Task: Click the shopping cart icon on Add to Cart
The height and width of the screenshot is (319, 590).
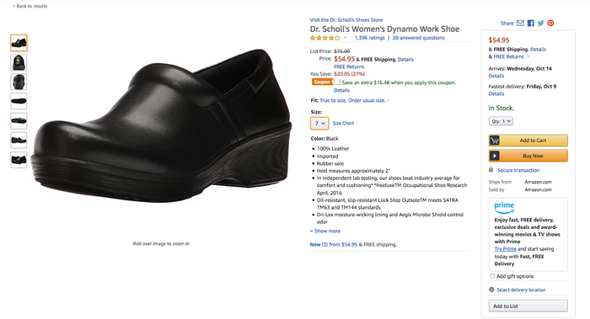Action: tap(495, 141)
